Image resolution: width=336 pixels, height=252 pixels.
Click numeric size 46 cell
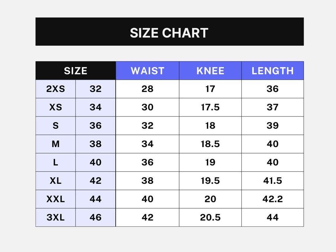click(x=95, y=217)
